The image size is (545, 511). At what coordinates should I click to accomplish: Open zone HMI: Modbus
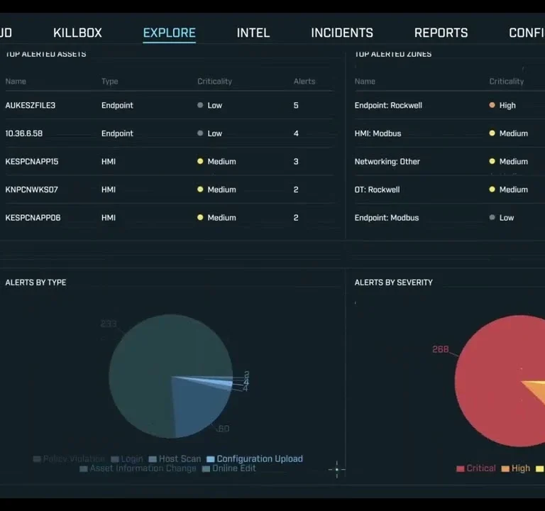378,133
